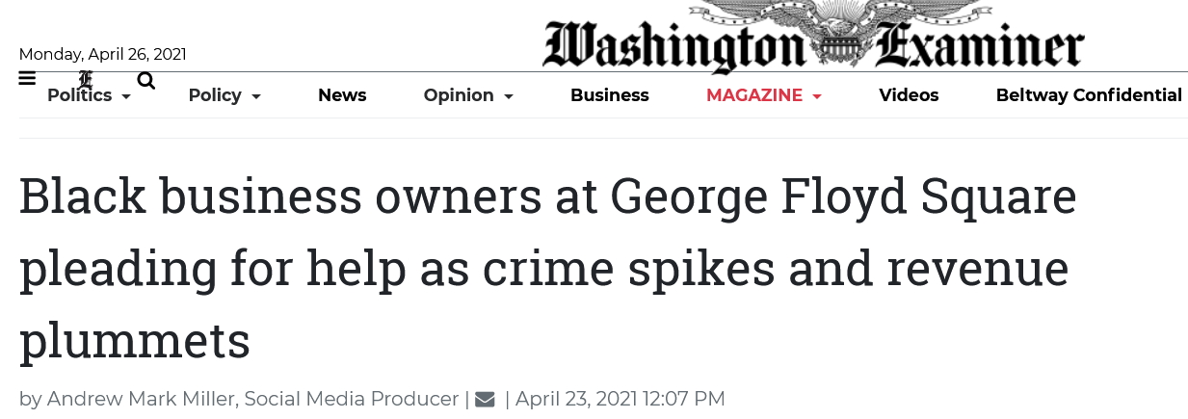Open the Videos section
Image resolution: width=1188 pixels, height=419 pixels.
(x=909, y=95)
